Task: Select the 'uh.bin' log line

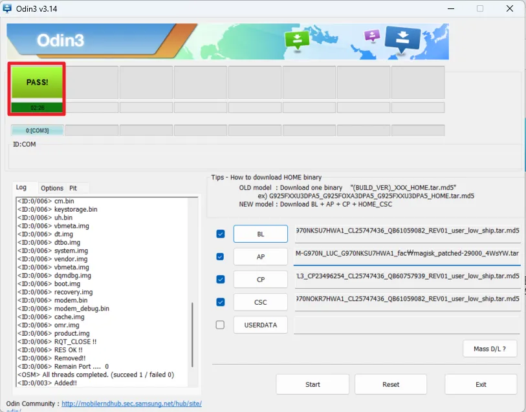Action: [x=45, y=218]
